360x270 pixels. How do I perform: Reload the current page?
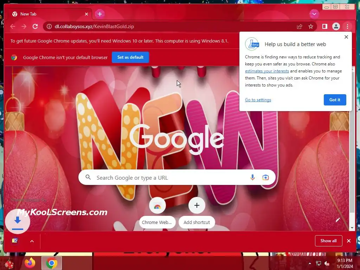click(35, 26)
